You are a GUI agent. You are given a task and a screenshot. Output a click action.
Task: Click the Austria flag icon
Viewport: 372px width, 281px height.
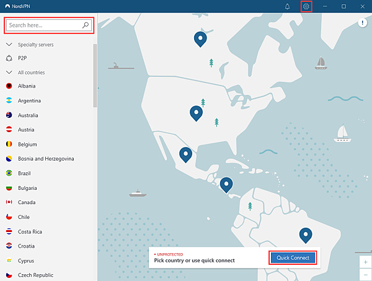click(9, 130)
